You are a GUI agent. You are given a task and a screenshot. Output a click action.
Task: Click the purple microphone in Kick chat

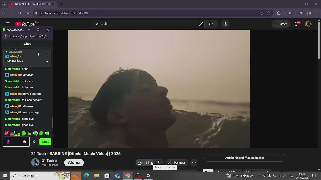(8, 142)
